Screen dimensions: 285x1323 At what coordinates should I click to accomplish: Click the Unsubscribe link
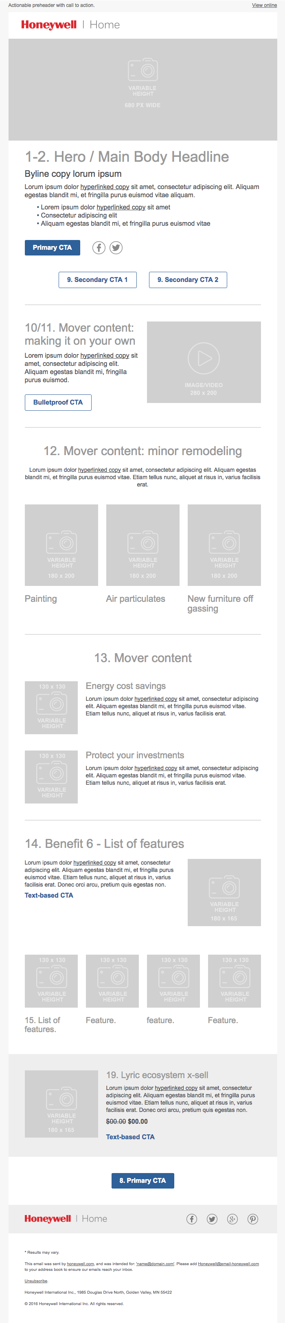tap(36, 1281)
